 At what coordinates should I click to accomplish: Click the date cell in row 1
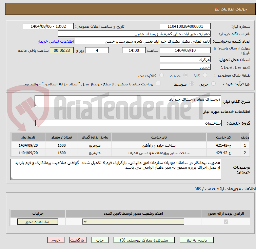pos(28,145)
